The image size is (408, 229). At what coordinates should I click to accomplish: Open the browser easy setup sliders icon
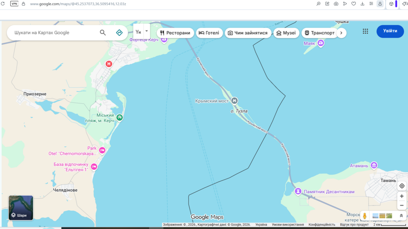click(371, 4)
